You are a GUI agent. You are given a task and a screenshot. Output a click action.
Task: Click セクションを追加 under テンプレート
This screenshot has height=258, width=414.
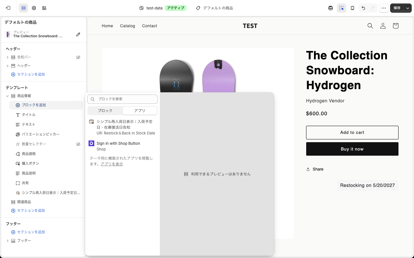pyautogui.click(x=28, y=210)
